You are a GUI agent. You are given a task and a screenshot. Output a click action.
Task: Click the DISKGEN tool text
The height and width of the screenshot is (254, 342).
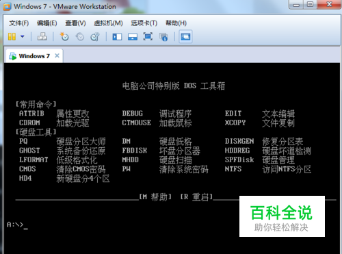(239, 141)
